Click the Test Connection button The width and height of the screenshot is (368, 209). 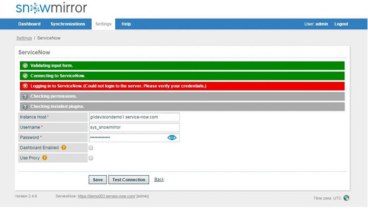(129, 180)
